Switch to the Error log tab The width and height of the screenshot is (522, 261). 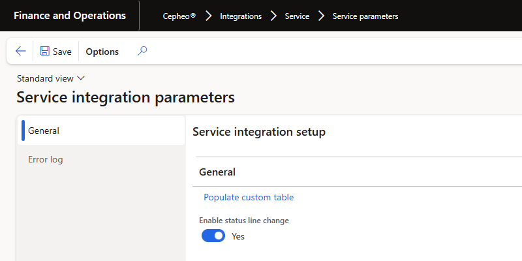click(46, 159)
